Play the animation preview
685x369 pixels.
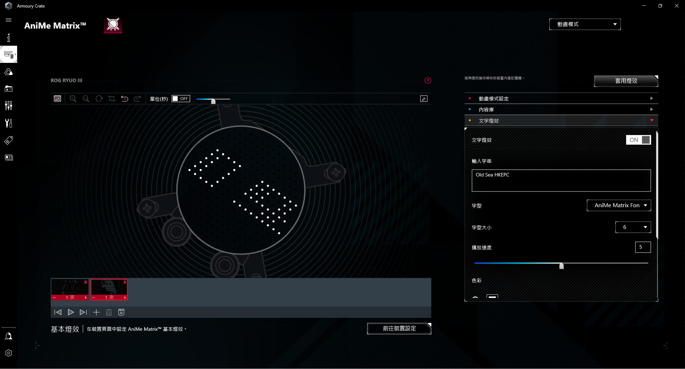pyautogui.click(x=71, y=312)
